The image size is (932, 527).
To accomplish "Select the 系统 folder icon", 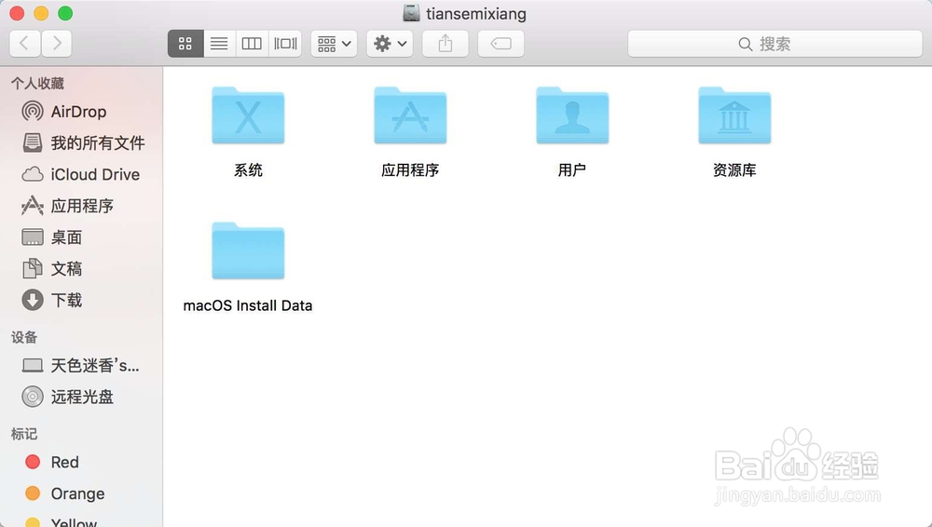I will (x=248, y=115).
